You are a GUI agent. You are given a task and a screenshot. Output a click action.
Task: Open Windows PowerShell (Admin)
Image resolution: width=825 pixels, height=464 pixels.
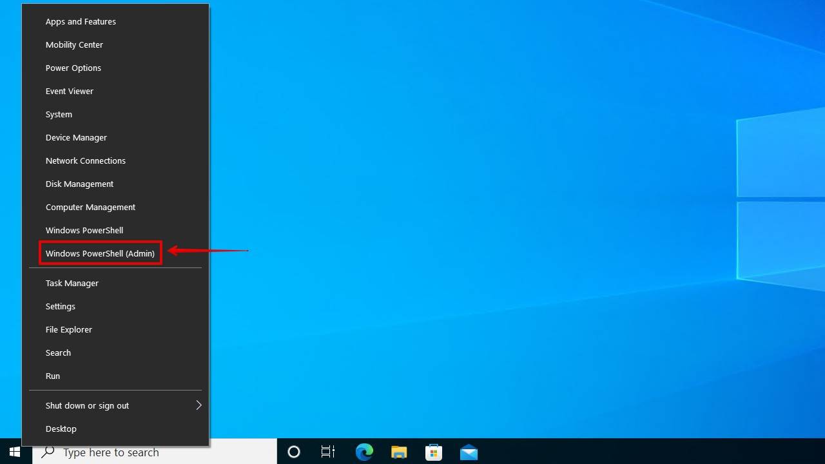[100, 253]
